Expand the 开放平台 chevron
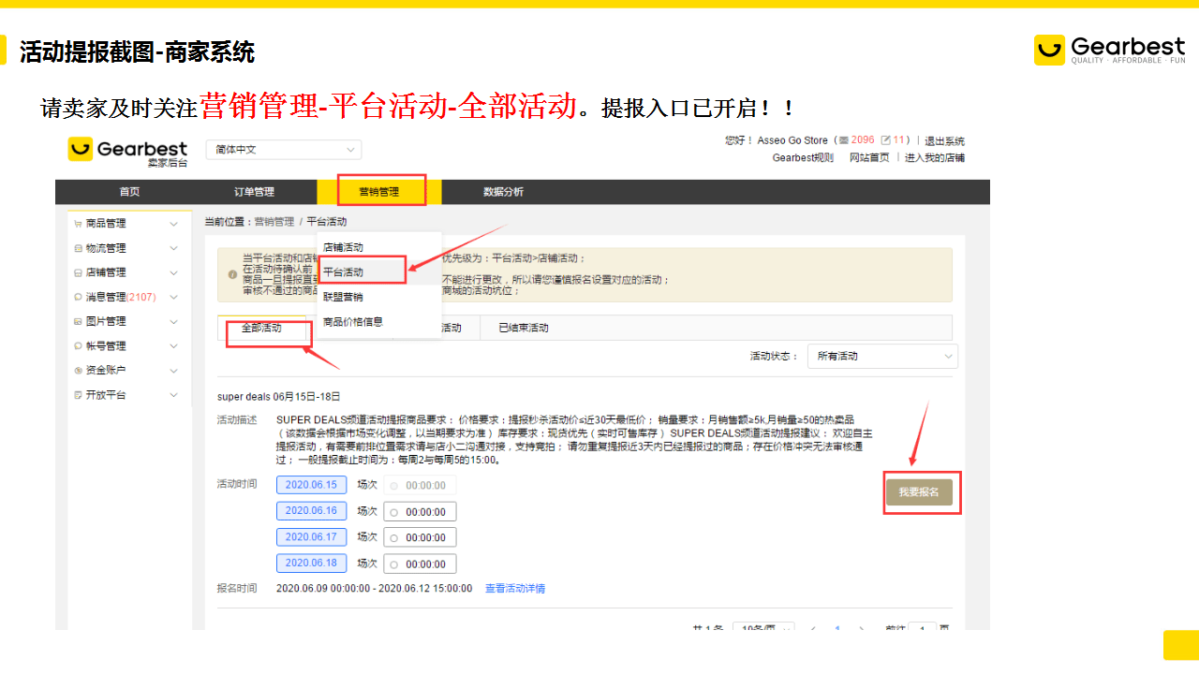The height and width of the screenshot is (674, 1199). point(173,395)
